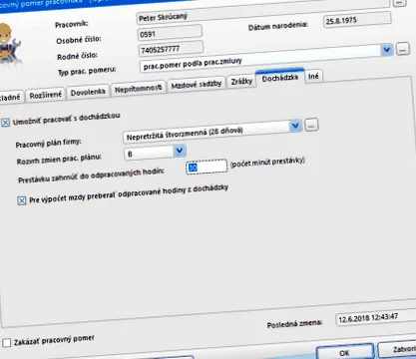Confirm with the OK button
Viewport: 416px width, 359px height.
click(344, 352)
